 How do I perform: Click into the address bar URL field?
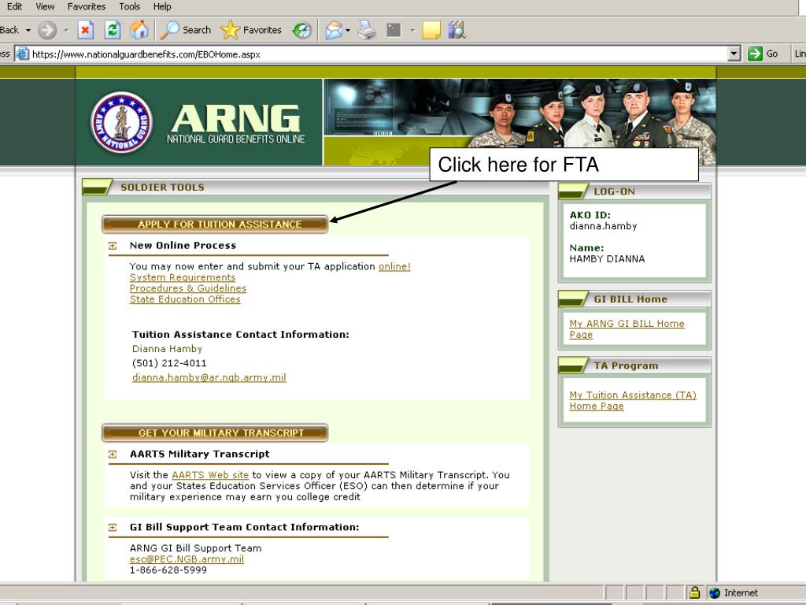coord(379,54)
